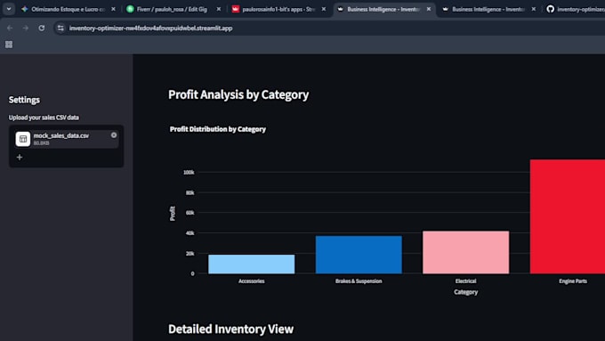Close the active Business Intelligence tab
The width and height of the screenshot is (605, 341).
tap(429, 9)
